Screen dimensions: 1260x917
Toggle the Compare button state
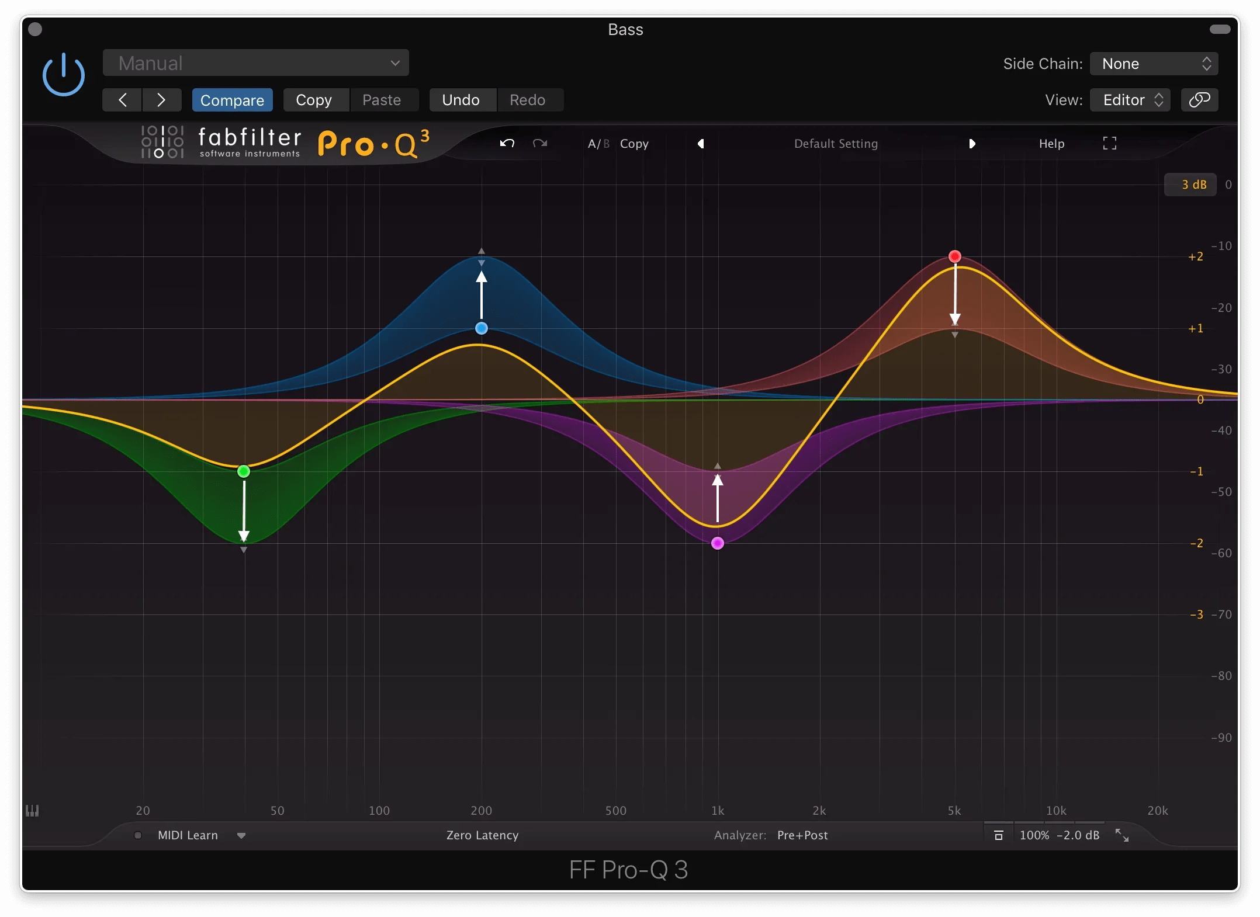click(232, 100)
